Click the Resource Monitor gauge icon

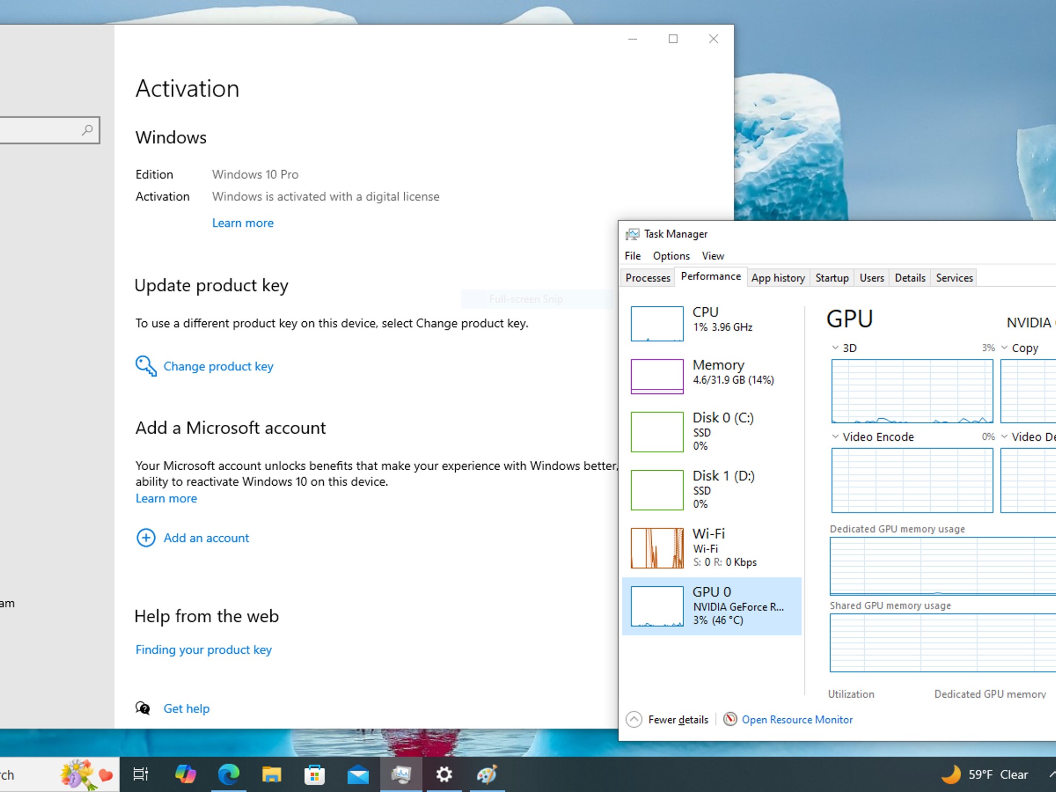tap(730, 719)
